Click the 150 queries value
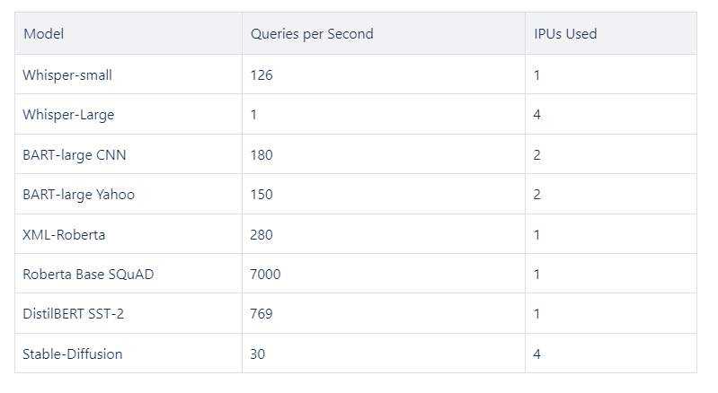 click(261, 195)
